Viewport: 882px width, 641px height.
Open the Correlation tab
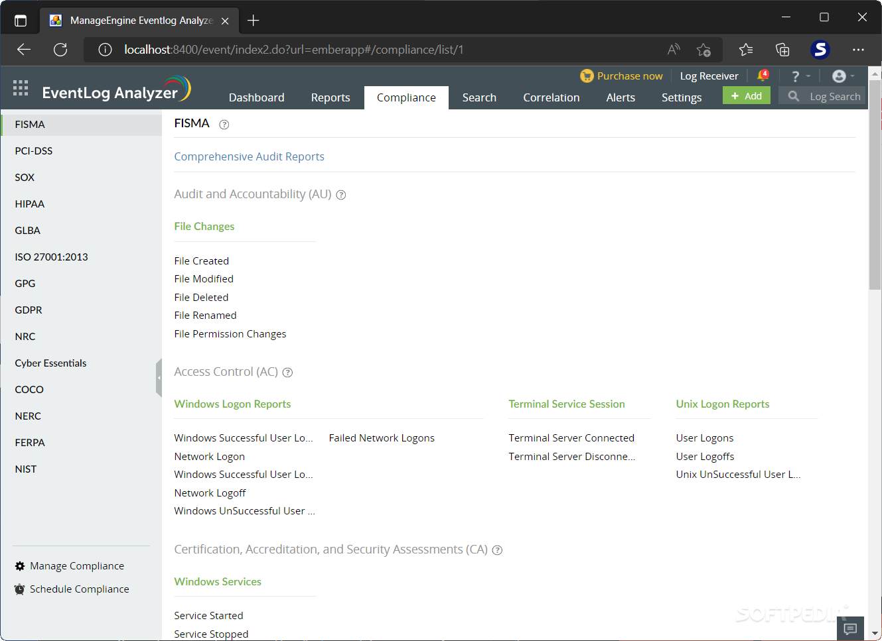pyautogui.click(x=551, y=97)
